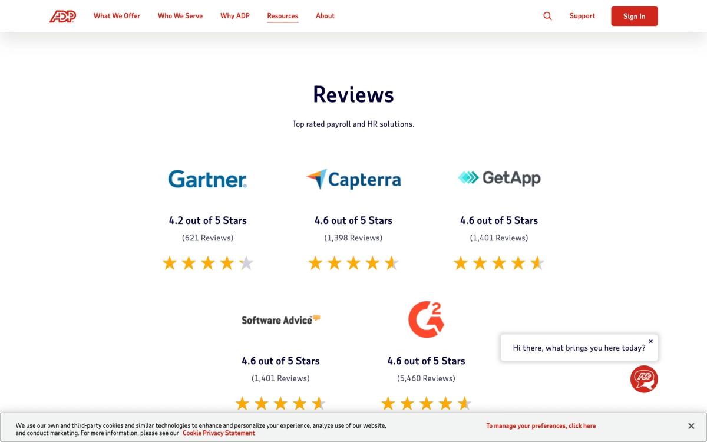The image size is (707, 442).
Task: Click the Software Advice logo
Action: 280,319
